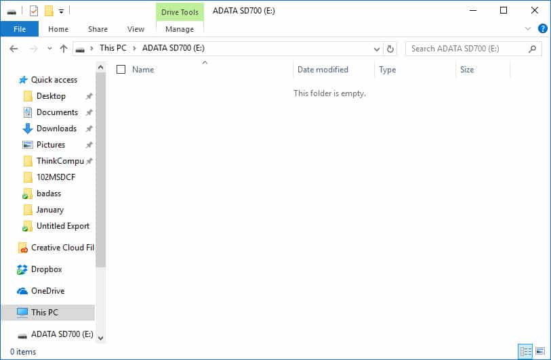The width and height of the screenshot is (551, 360).
Task: Click the Properties quick access toolbar icon
Action: [x=34, y=12]
